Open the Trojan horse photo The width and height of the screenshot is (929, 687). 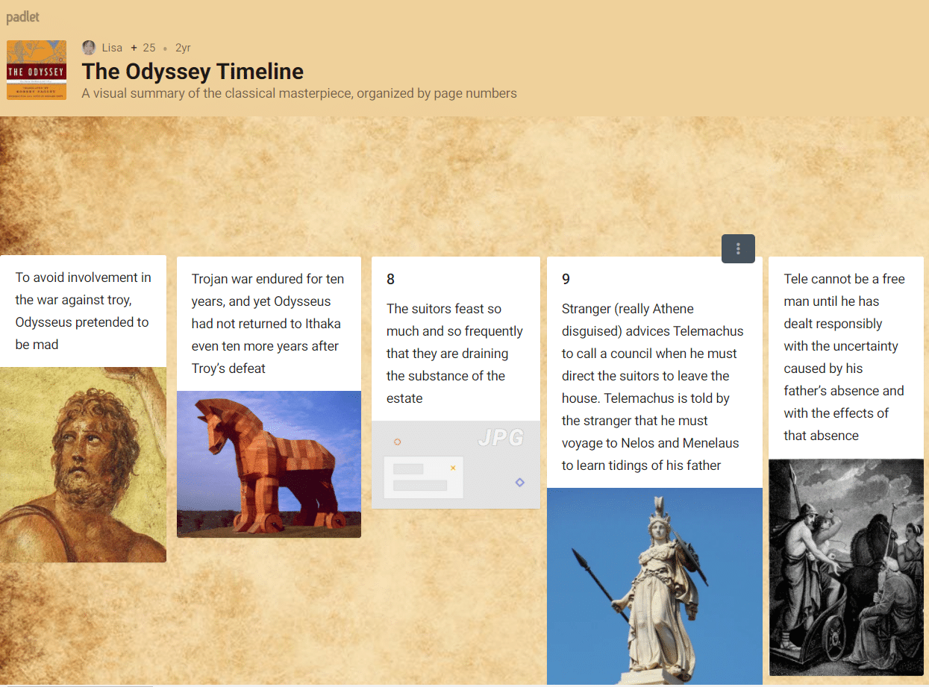coord(269,463)
